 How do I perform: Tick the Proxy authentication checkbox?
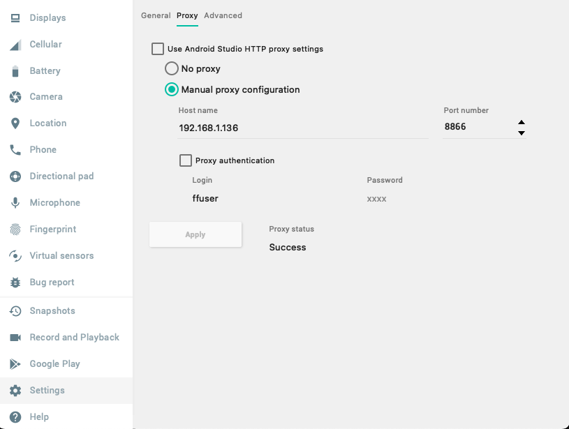(186, 160)
